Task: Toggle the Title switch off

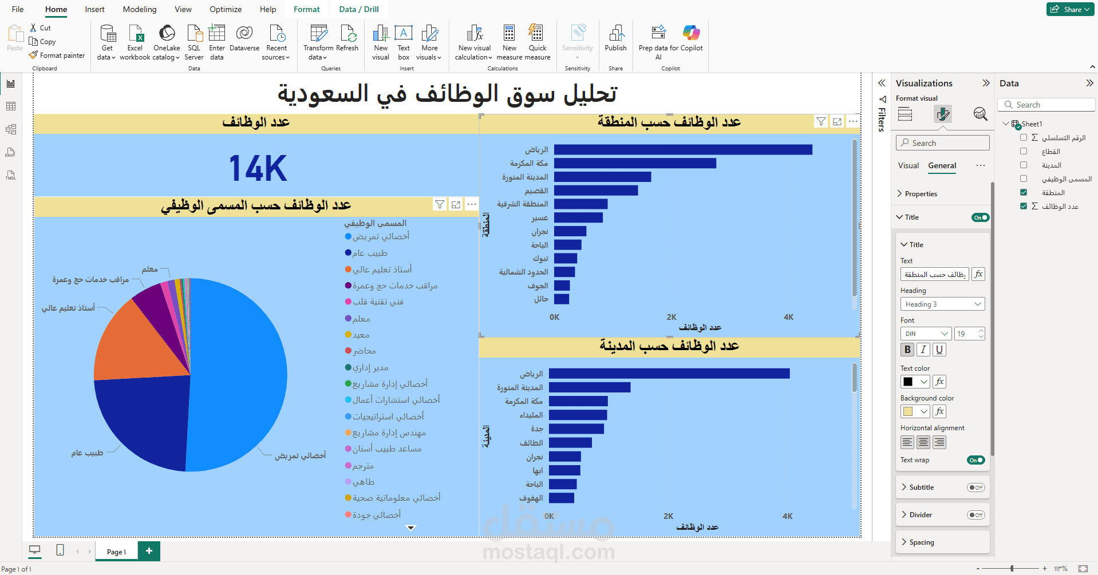Action: tap(980, 217)
